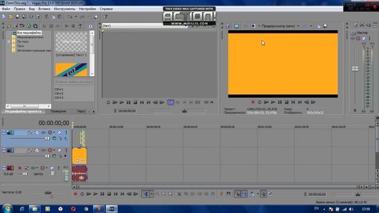Click Extract Audio from CD icon
Image resolution: width=379 pixels, height=213 pixels.
coord(22,26)
